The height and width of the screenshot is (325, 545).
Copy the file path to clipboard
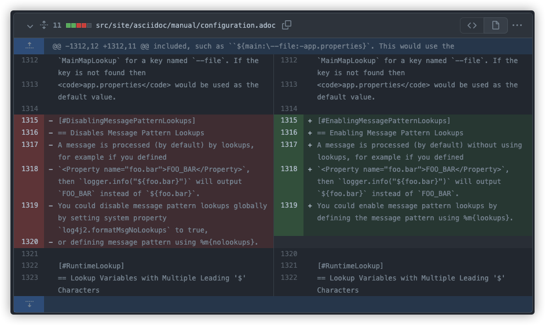pos(287,25)
